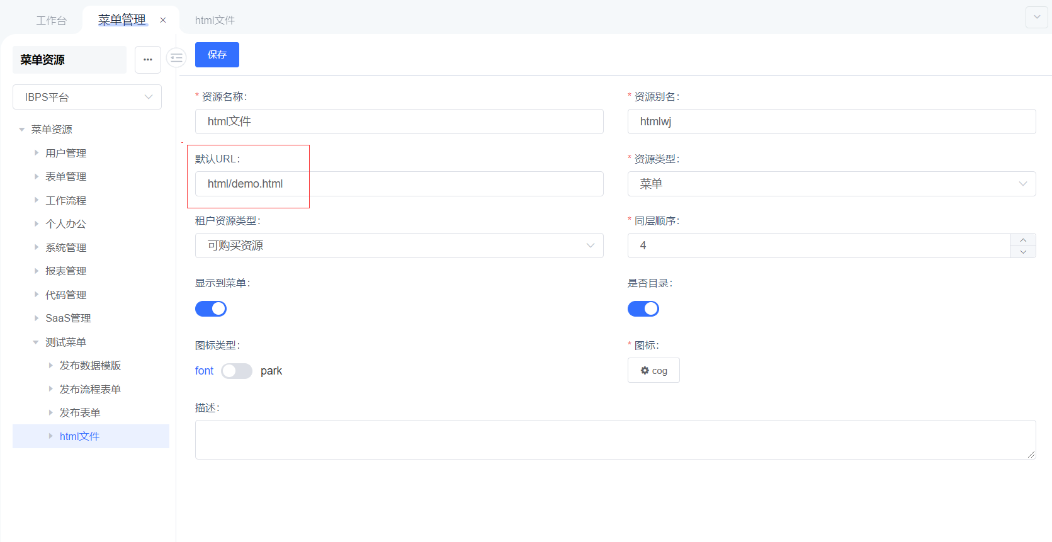The height and width of the screenshot is (542, 1052).
Task: Open the 资源类型 dropdown
Action: [x=831, y=184]
